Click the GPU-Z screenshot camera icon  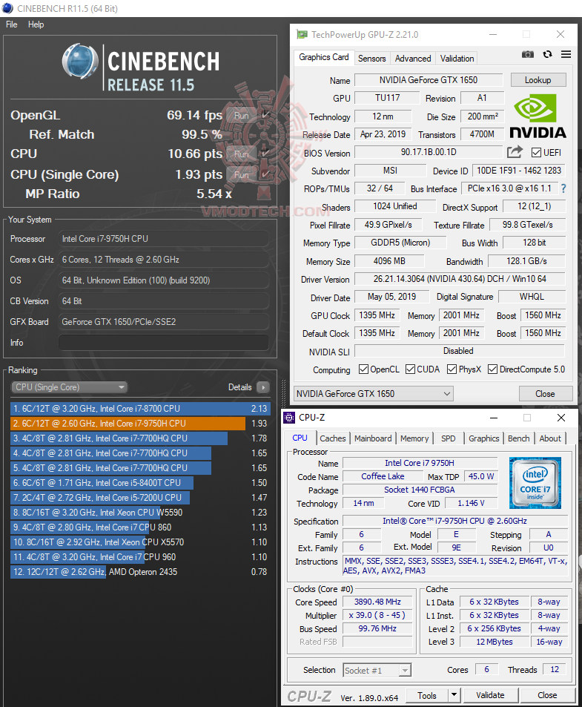point(527,55)
